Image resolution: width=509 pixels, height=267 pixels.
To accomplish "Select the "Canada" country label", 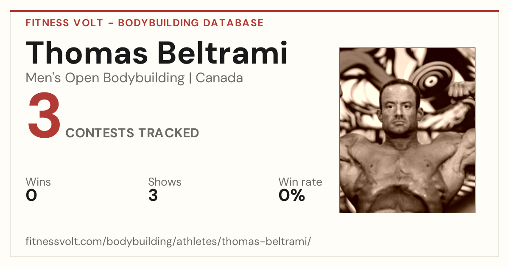I will 219,78.
